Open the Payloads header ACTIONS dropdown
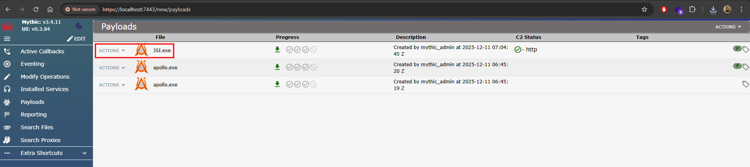 (728, 27)
